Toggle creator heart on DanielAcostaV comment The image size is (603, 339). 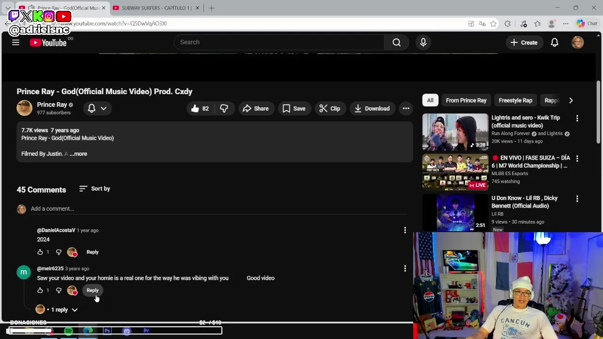(72, 252)
